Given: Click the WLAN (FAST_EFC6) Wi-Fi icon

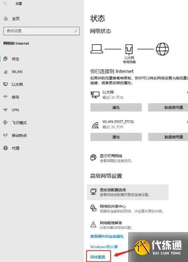Looking at the screenshot, I should 95,125.
